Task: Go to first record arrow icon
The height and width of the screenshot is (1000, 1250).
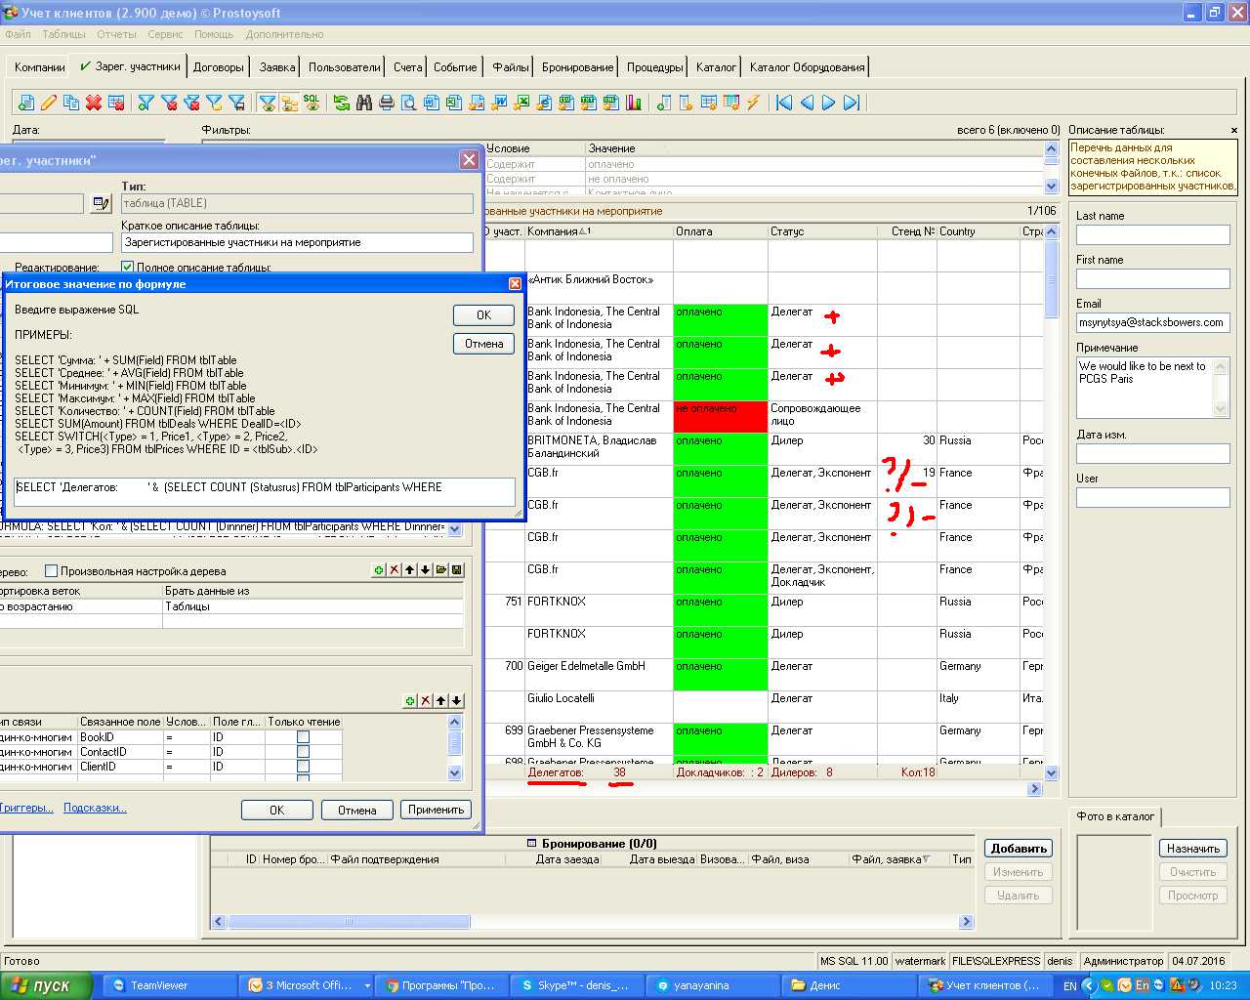Action: [784, 103]
